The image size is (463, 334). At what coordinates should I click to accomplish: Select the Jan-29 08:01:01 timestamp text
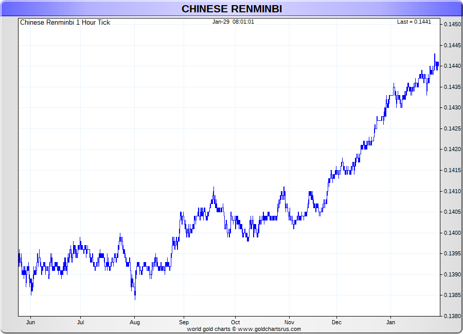pyautogui.click(x=233, y=22)
